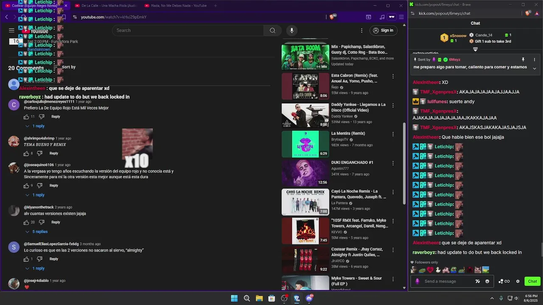Open Discord from the taskbar
The height and width of the screenshot is (305, 543).
click(309, 298)
